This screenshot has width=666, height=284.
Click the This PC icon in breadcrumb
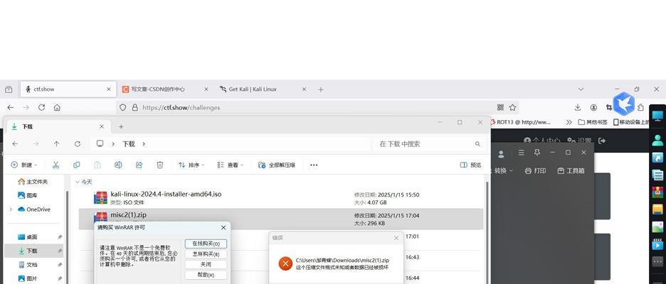tap(100, 144)
